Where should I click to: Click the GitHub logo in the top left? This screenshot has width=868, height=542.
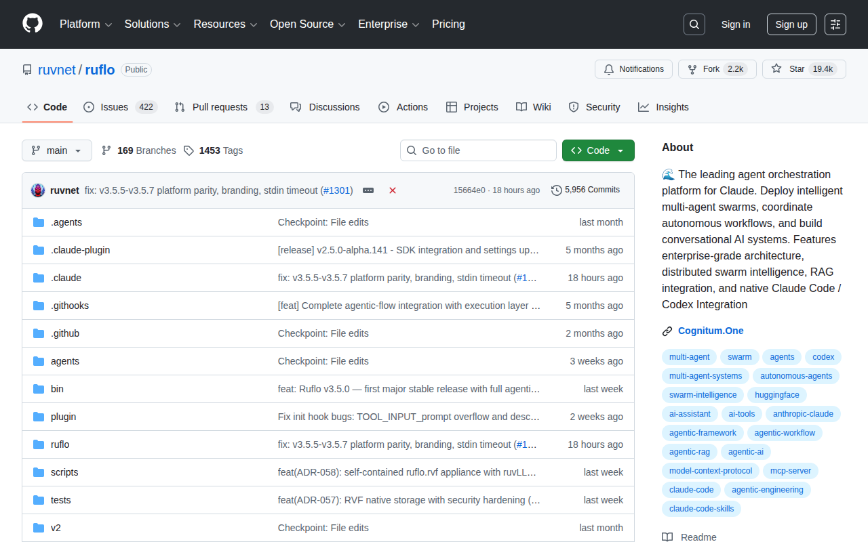click(32, 24)
